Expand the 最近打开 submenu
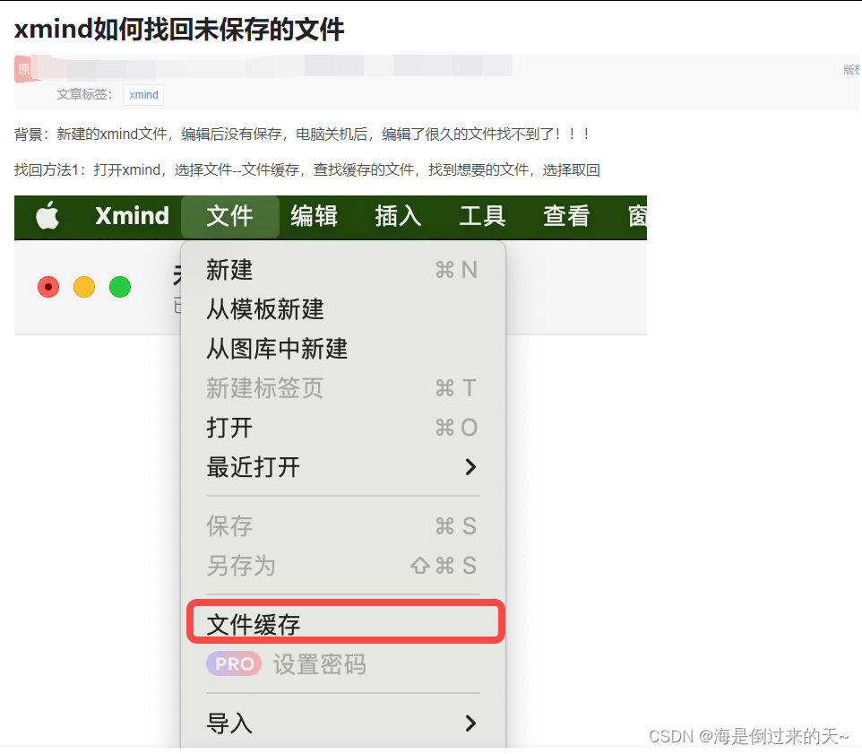The height and width of the screenshot is (754, 862). 342,467
